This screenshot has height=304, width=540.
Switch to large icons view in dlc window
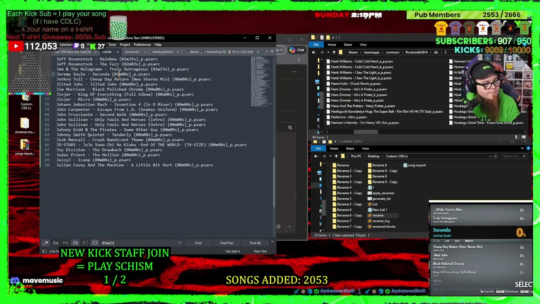tap(524, 137)
